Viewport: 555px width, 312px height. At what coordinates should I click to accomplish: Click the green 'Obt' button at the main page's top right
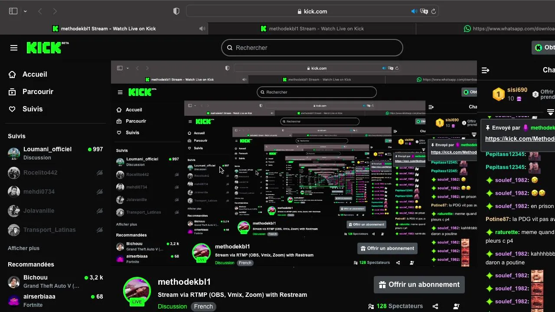(x=544, y=48)
